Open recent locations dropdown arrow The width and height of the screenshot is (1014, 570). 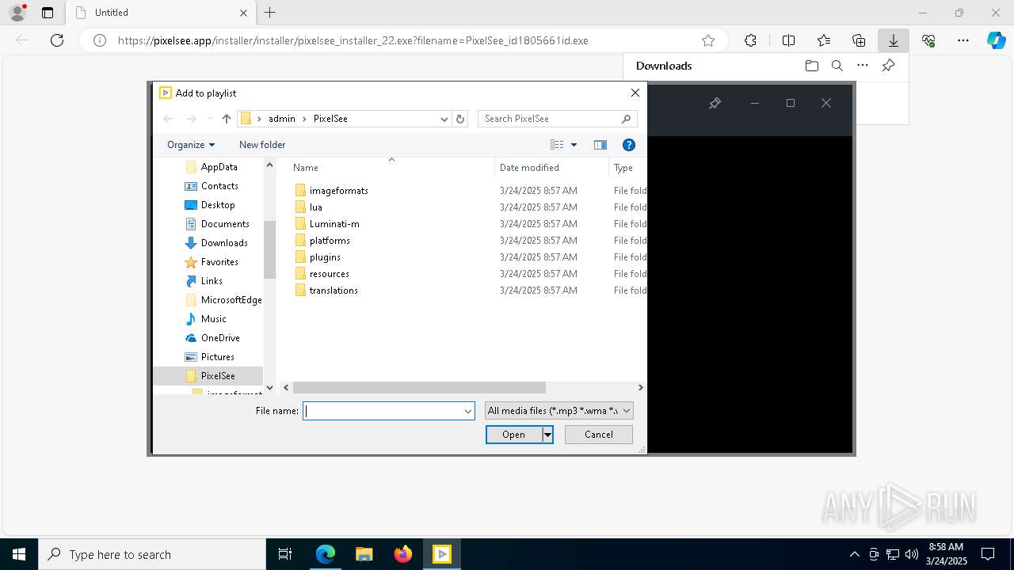pyautogui.click(x=209, y=119)
